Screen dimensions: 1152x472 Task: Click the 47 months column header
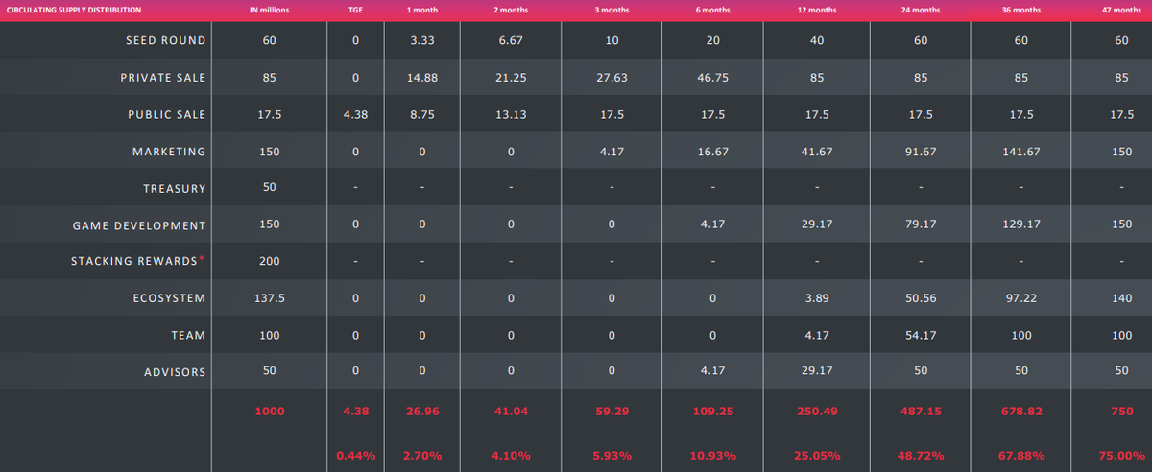(x=1121, y=10)
